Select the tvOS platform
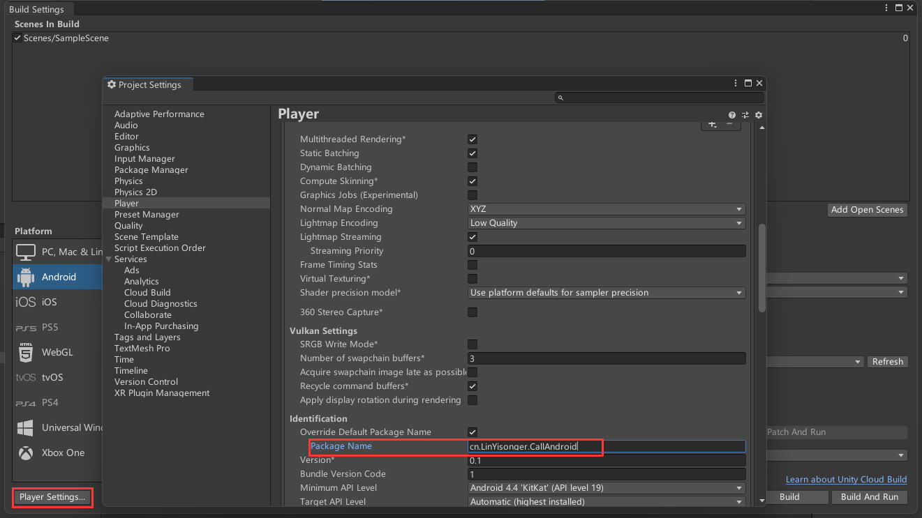The height and width of the screenshot is (518, 922). (x=57, y=377)
